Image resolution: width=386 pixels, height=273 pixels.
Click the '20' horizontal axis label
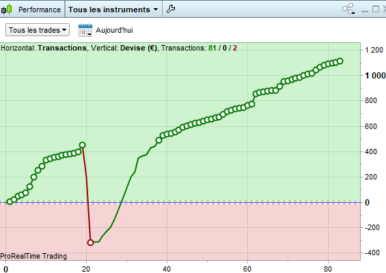86,269
